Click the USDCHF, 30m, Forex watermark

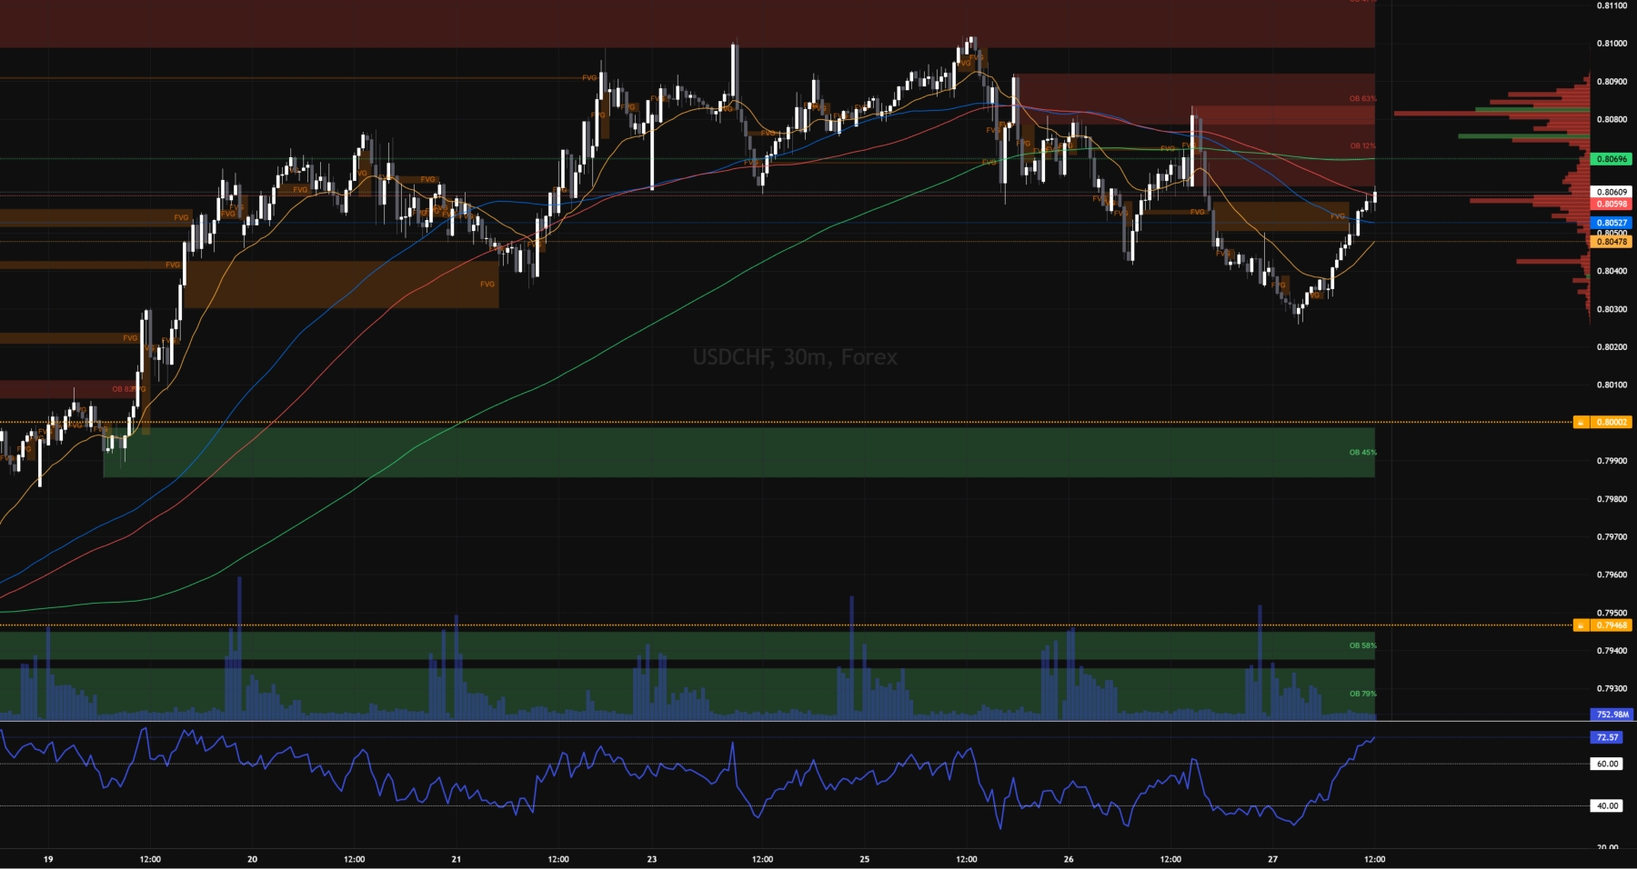(x=795, y=357)
